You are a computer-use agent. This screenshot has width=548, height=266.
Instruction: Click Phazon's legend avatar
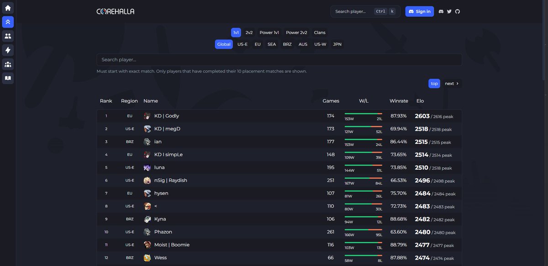tap(147, 232)
